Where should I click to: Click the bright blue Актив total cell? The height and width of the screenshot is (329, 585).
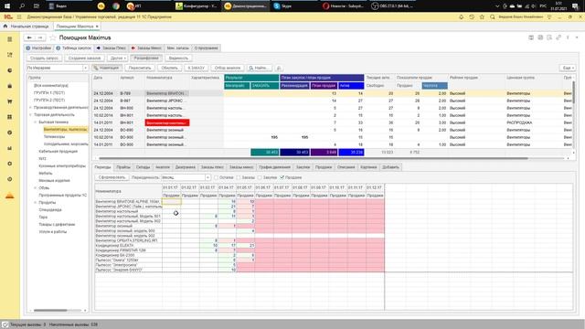(x=351, y=153)
